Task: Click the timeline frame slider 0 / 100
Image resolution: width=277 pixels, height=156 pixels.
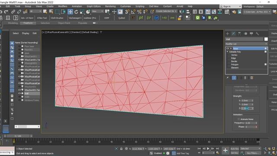Action: (x=18, y=136)
